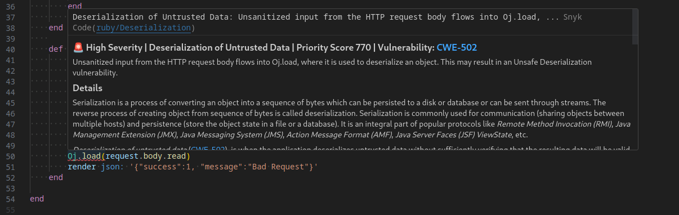
Task: Click the underlined Oj.load call
Action: coord(86,156)
